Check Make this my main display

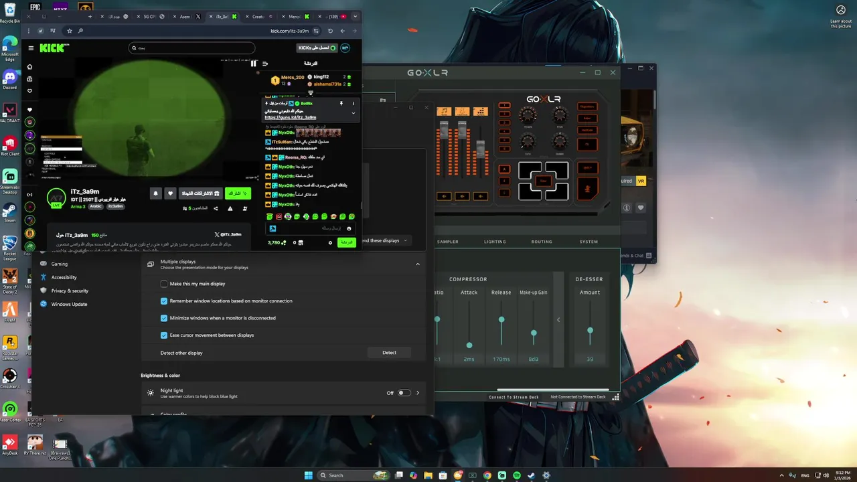[x=164, y=284]
